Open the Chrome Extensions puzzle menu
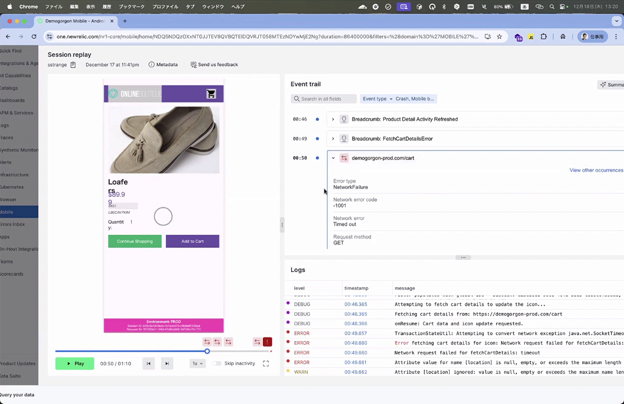 (x=544, y=36)
